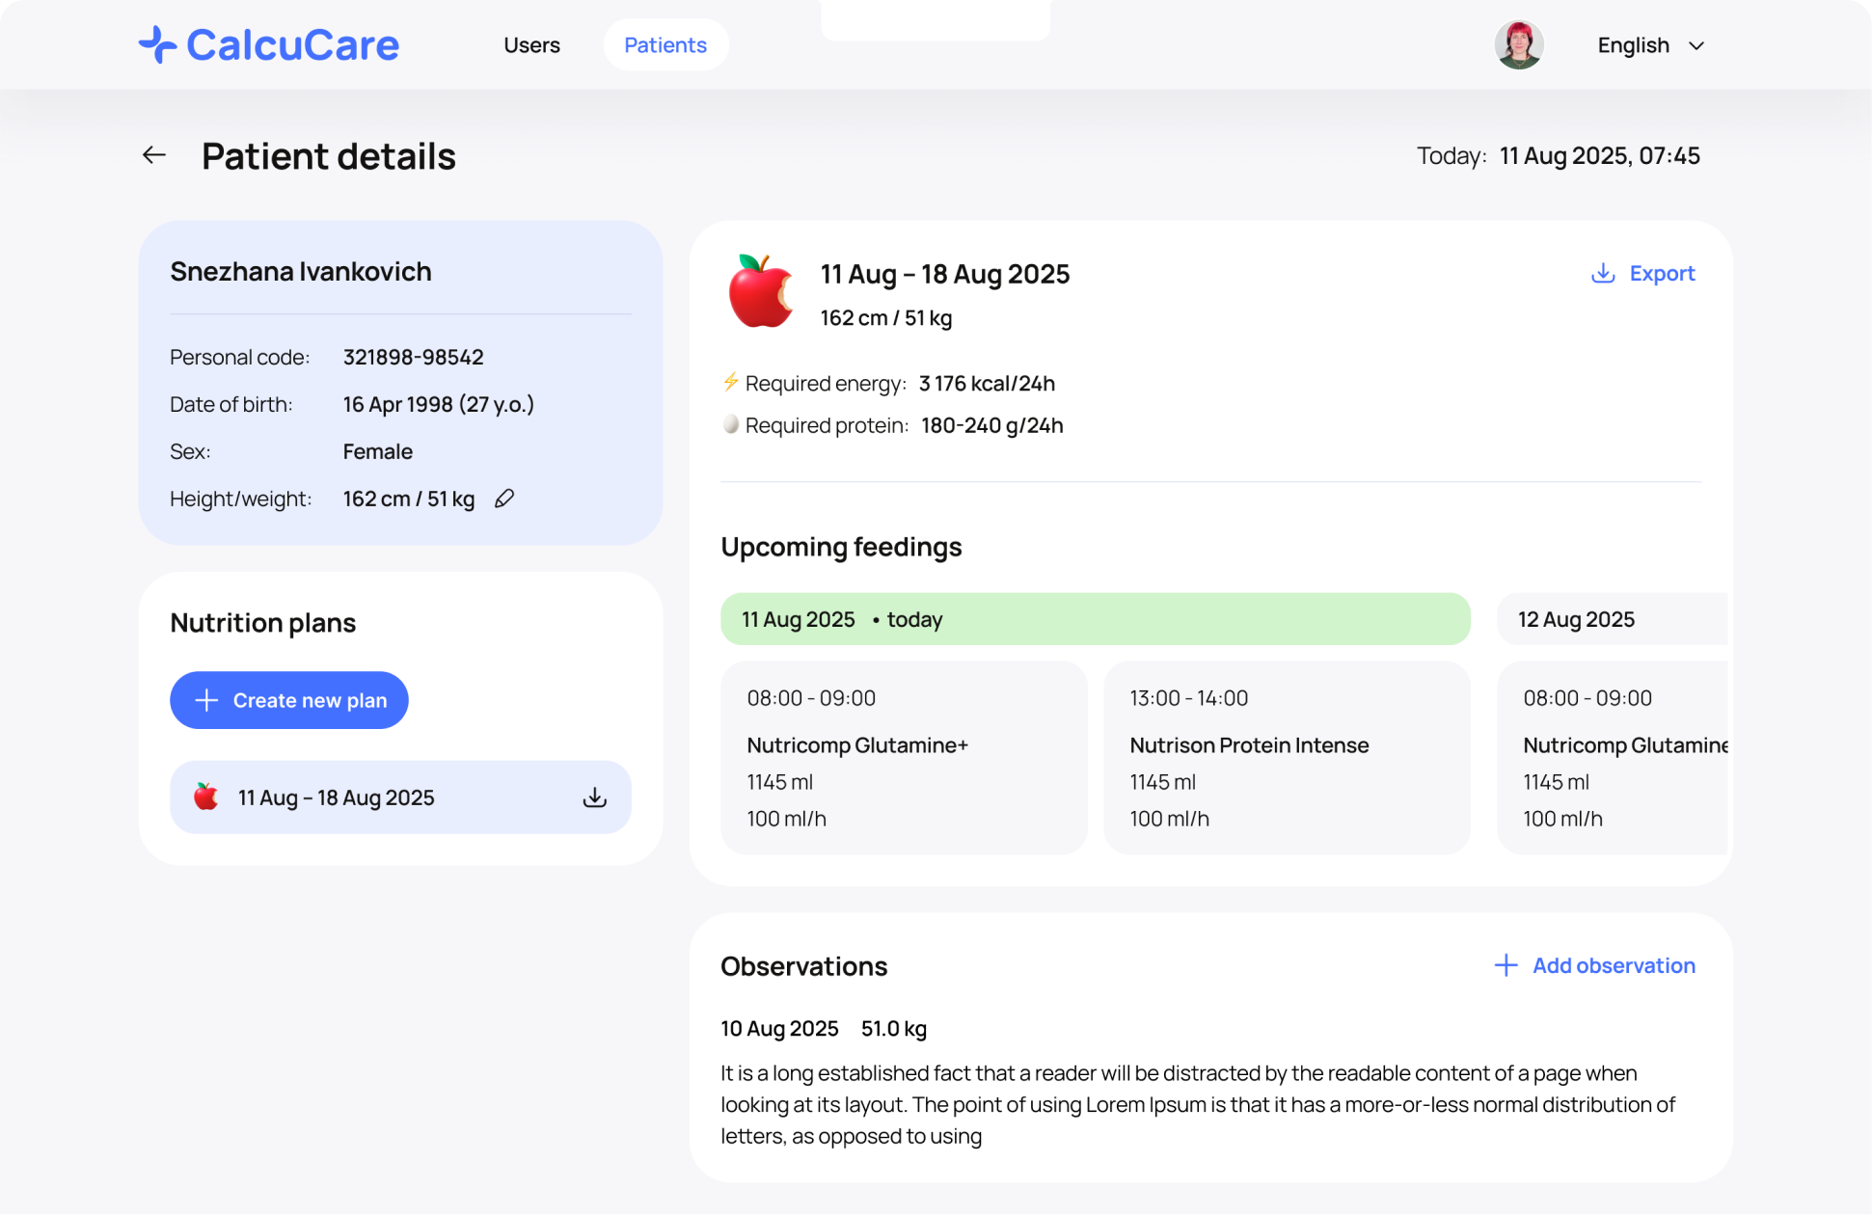Screen dimensions: 1872x1215
Task: Click the back arrow next to Patient details
Action: pos(154,155)
